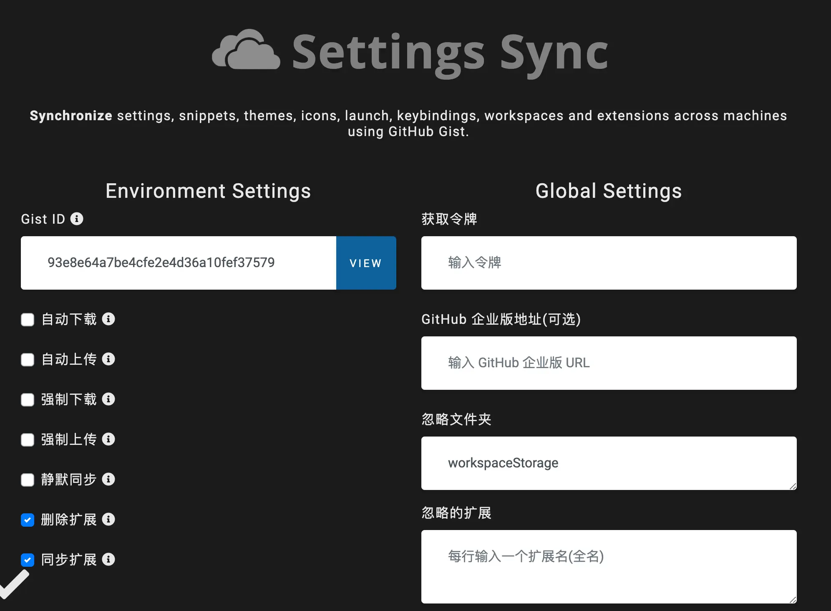Check the 强制下载 option
The width and height of the screenshot is (831, 611).
point(28,400)
